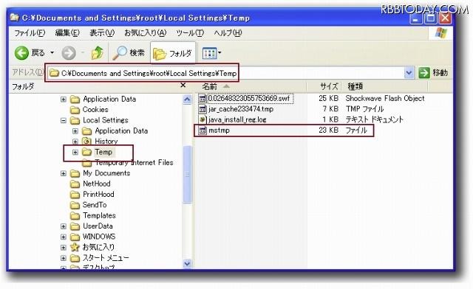Click the SendTo folder icon
Image resolution: width=473 pixels, height=289 pixels.
[75, 205]
